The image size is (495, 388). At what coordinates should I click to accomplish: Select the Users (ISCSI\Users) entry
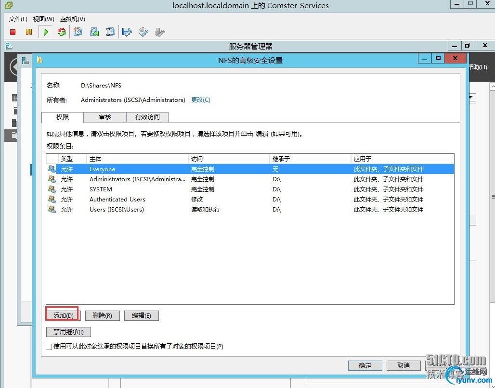pos(250,209)
